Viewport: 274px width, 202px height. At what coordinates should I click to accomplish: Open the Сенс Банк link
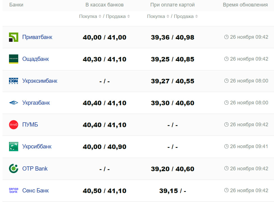(x=35, y=190)
